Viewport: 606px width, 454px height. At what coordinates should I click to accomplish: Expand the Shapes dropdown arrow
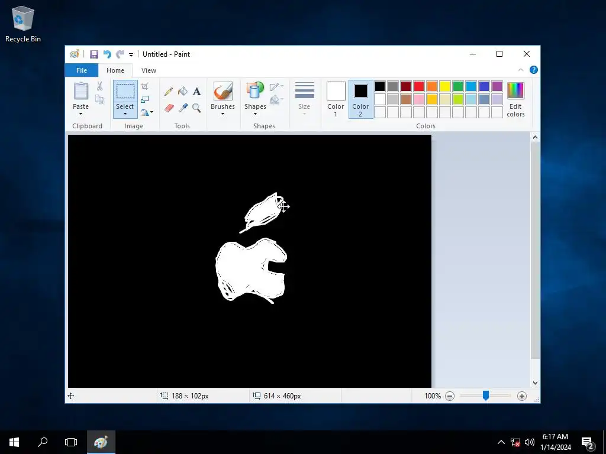(255, 114)
